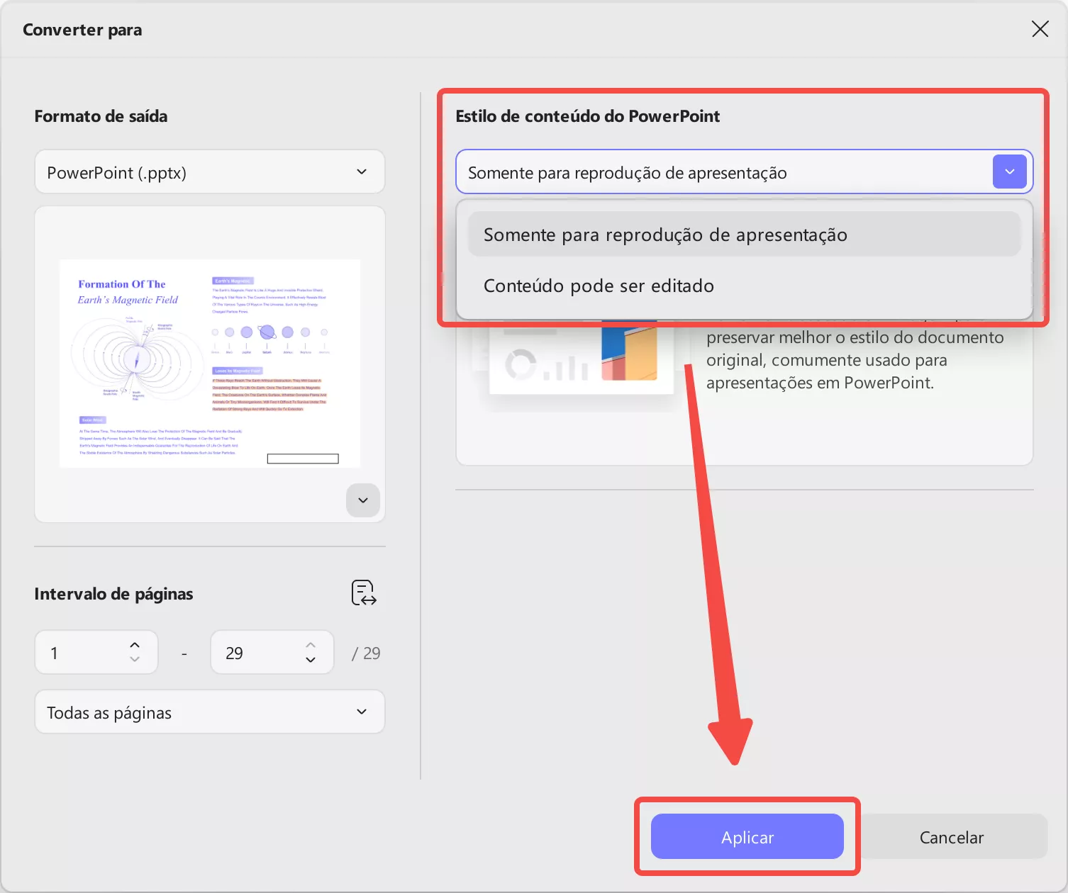
Task: Open the PowerPoint (.pptx) format dropdown
Action: [209, 172]
